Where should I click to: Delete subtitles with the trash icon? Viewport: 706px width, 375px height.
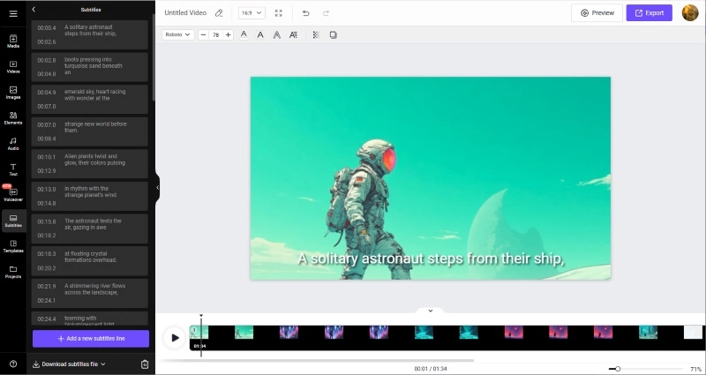pos(145,364)
